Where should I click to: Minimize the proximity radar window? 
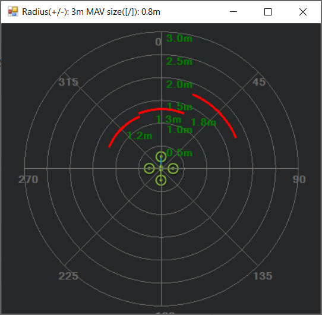click(233, 12)
